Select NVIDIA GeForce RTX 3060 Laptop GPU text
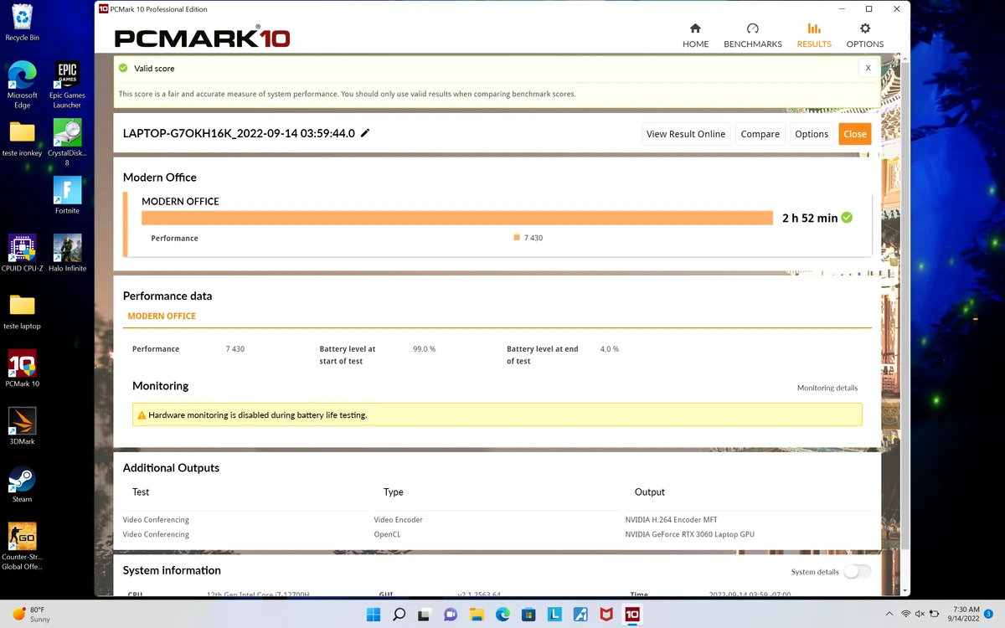Screen dimensions: 1005x628 pos(689,534)
